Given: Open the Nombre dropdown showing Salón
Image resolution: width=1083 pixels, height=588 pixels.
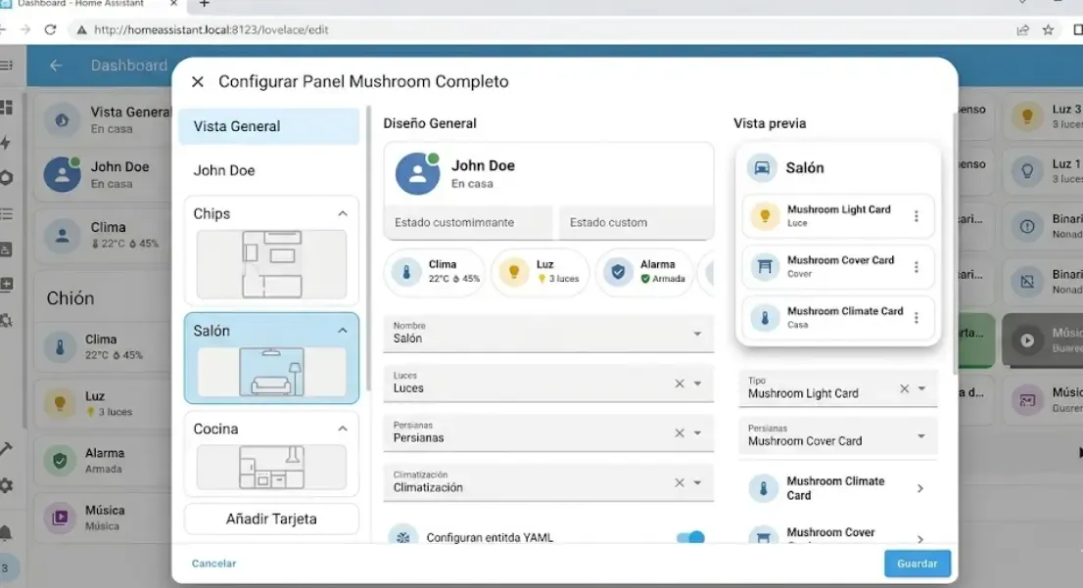Looking at the screenshot, I should (x=697, y=334).
